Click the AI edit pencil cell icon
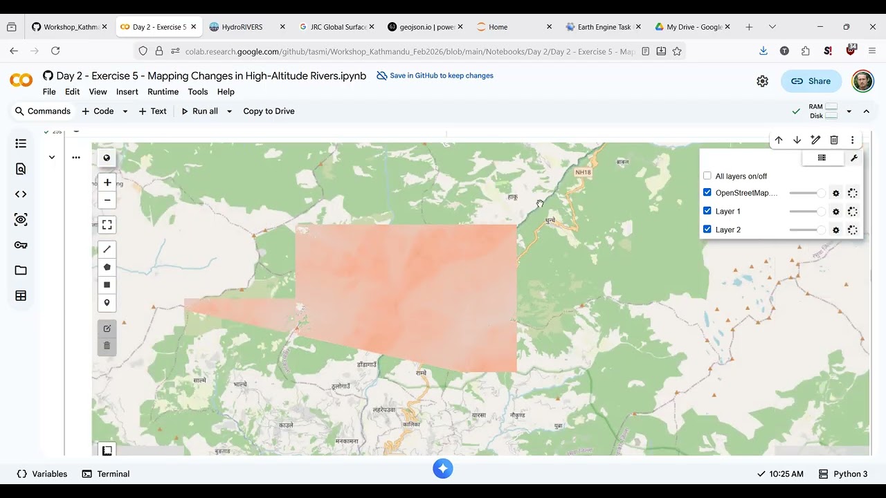Image resolution: width=886 pixels, height=498 pixels. [815, 140]
